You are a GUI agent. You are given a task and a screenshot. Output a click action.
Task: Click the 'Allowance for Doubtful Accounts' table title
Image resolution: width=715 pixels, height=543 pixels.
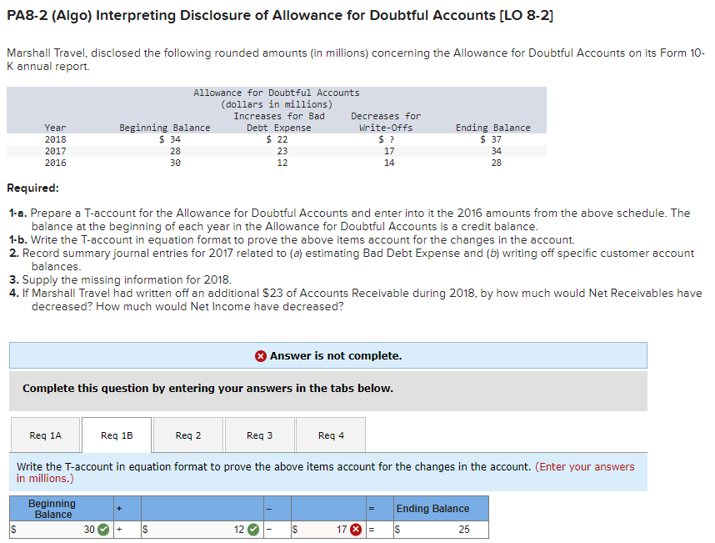(277, 93)
